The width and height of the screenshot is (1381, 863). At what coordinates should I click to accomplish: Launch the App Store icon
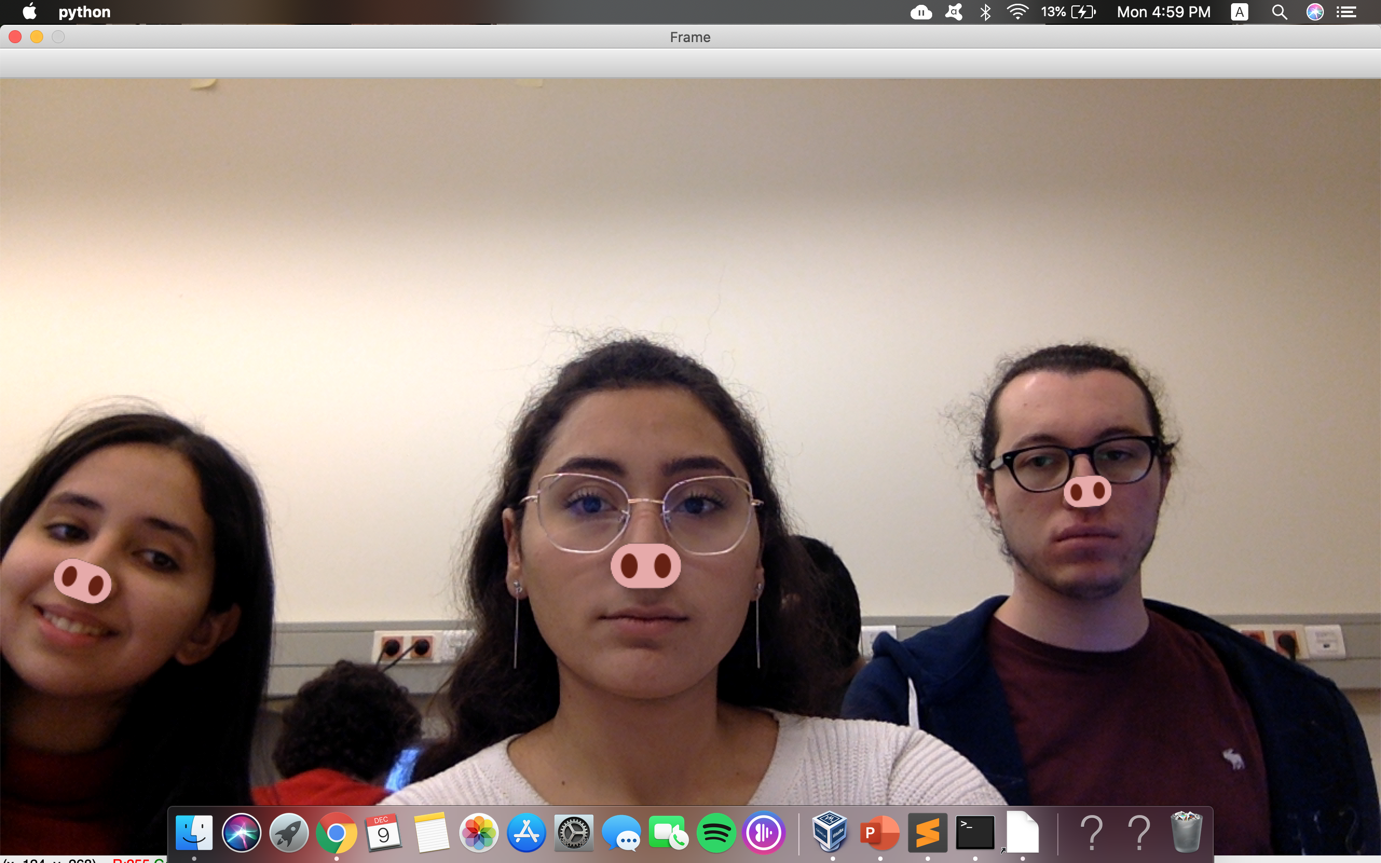coord(526,833)
